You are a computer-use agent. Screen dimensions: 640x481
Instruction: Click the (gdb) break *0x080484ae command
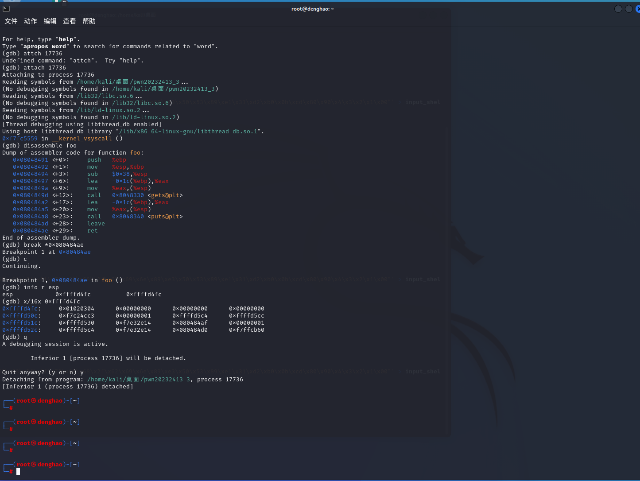tap(43, 245)
